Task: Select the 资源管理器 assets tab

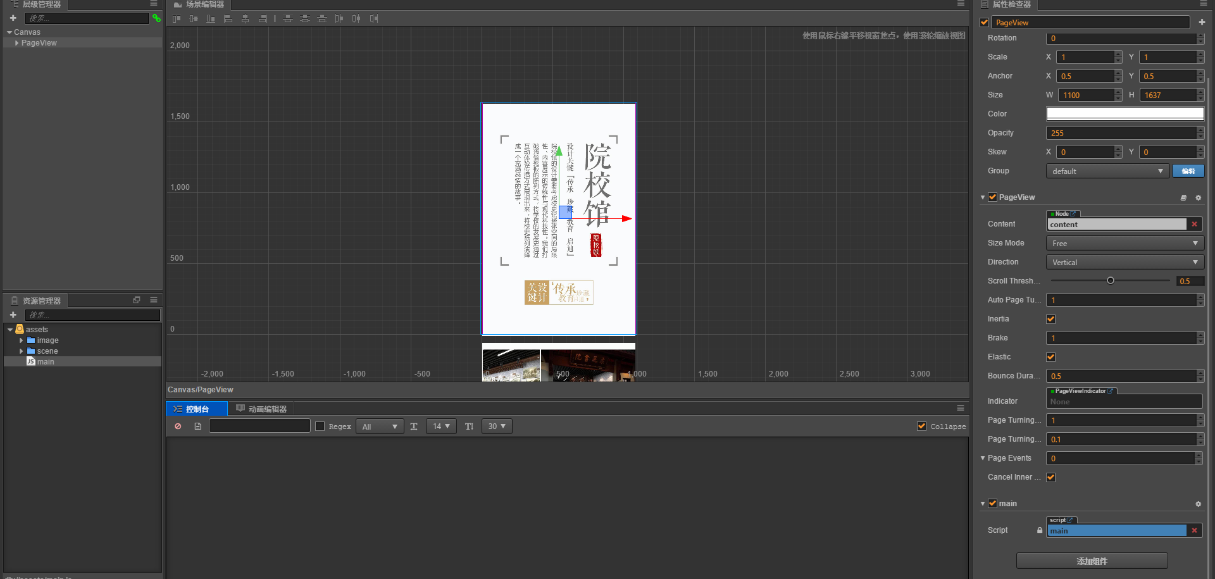Action: (x=35, y=301)
